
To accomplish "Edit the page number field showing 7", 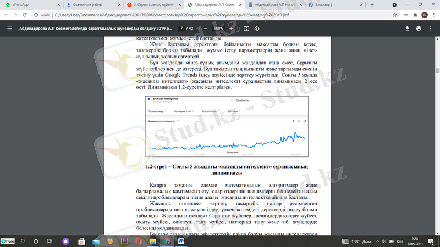I will 182,29.
